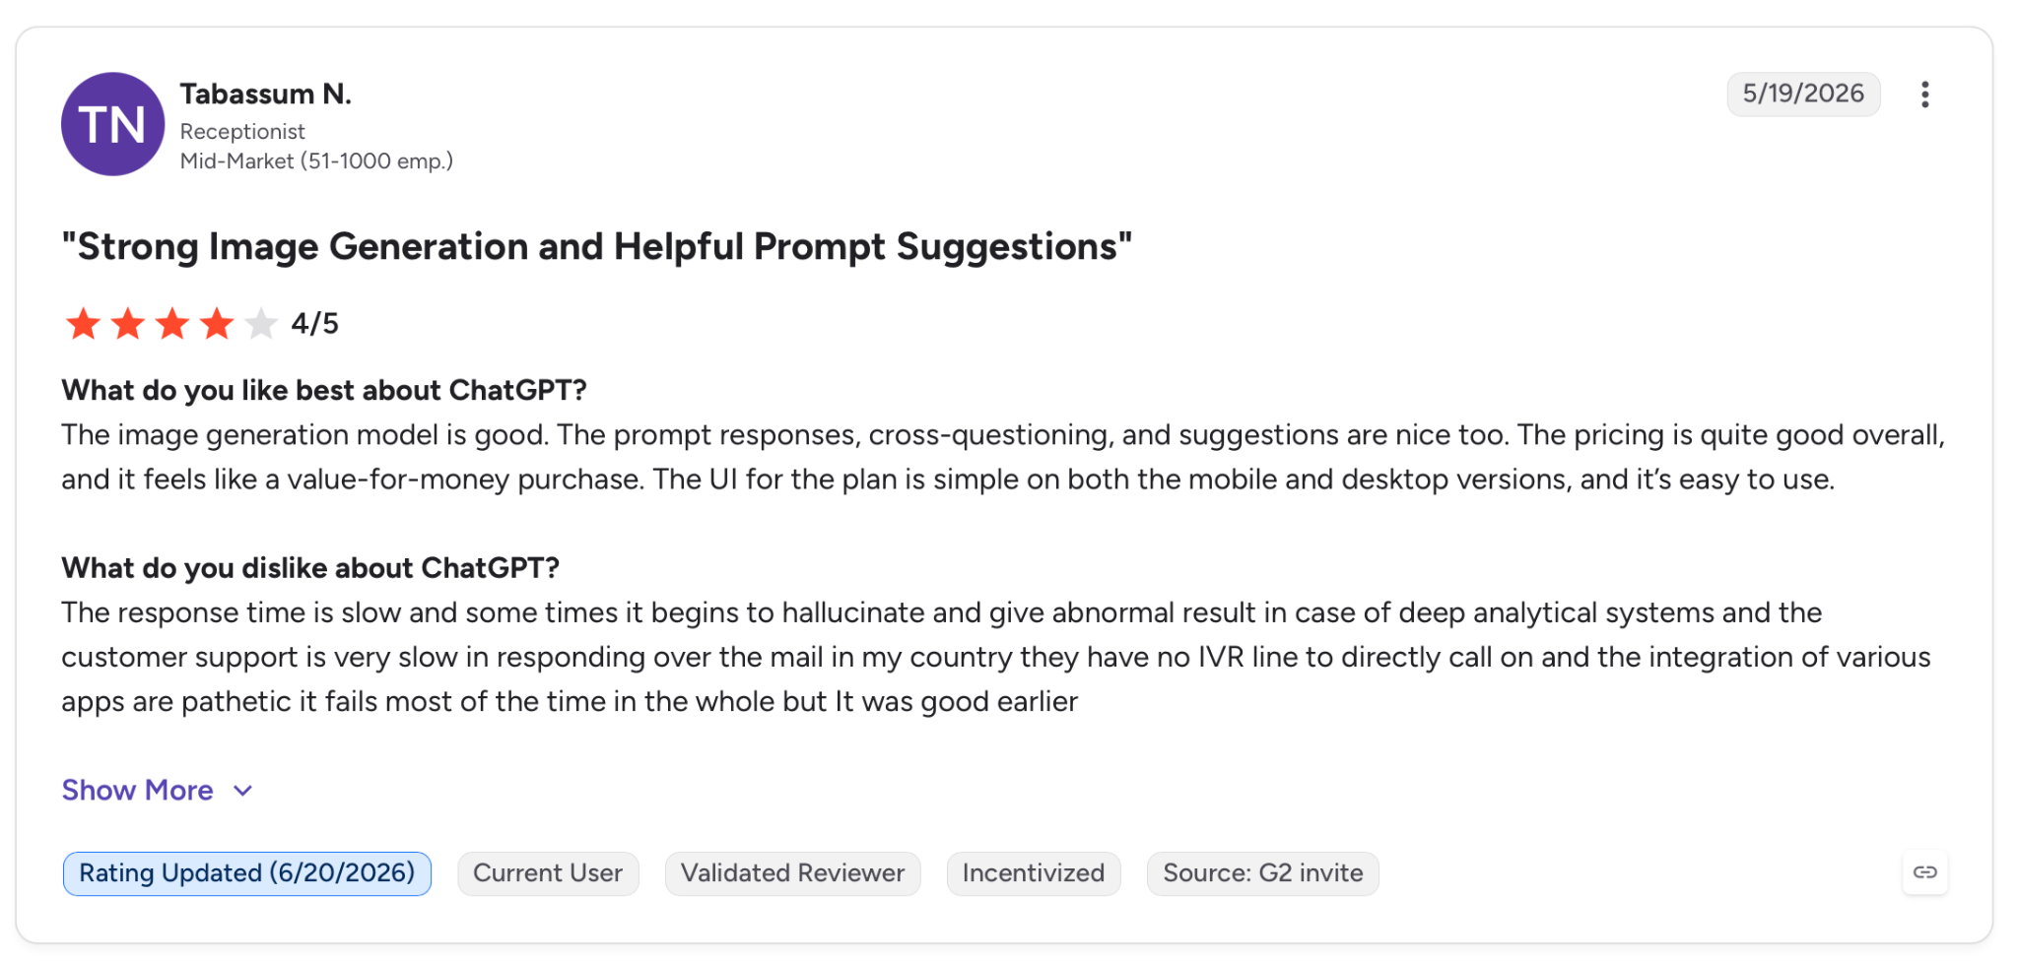2018x961 pixels.
Task: Click the Source: G2 invite tag
Action: point(1263,873)
